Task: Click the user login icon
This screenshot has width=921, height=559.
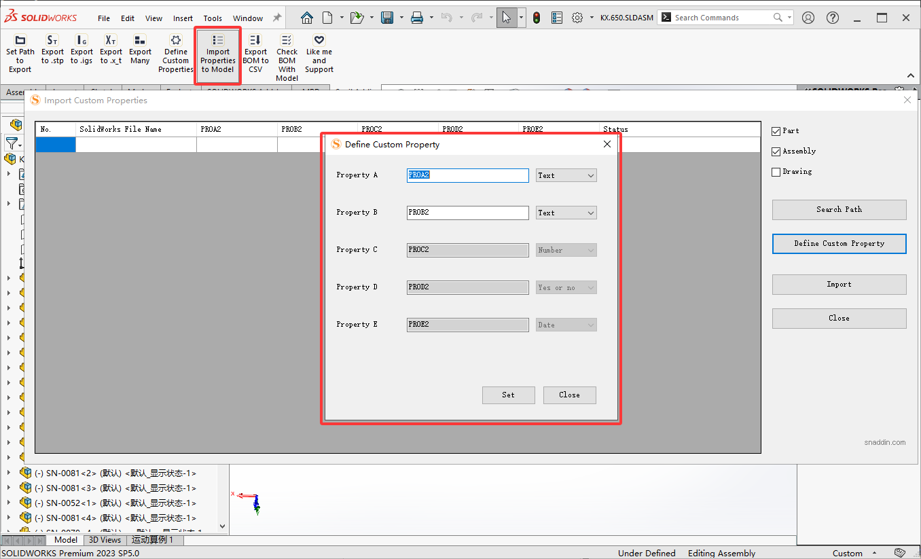Action: pyautogui.click(x=808, y=18)
